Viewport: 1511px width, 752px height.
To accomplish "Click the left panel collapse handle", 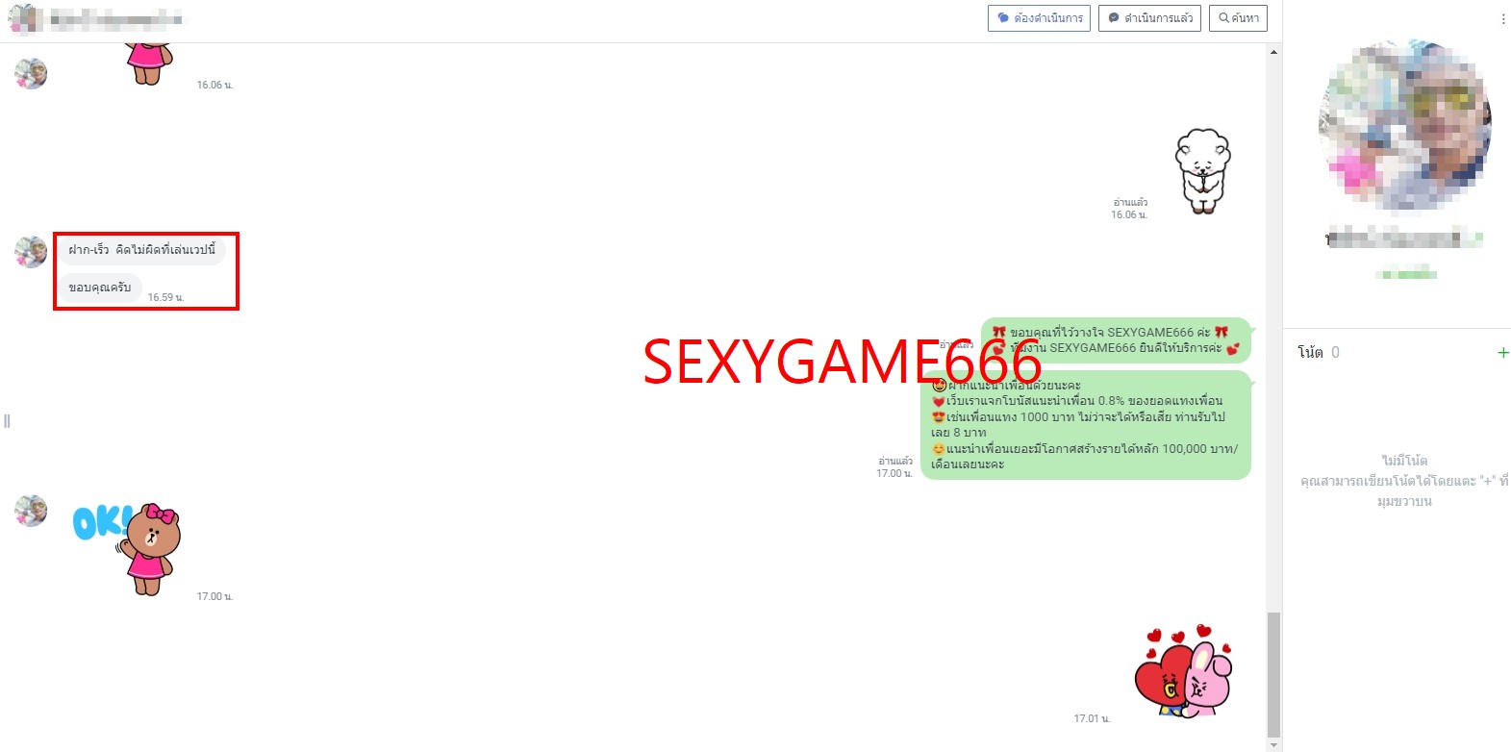I will click(7, 420).
